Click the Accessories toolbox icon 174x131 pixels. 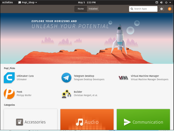[x=19, y=122]
